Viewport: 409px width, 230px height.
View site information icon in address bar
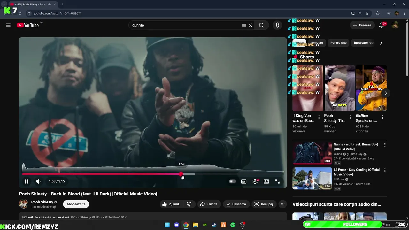point(29,13)
